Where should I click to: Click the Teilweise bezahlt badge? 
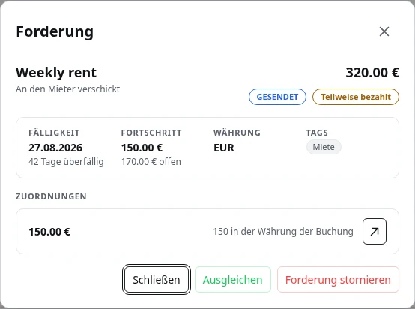pos(356,97)
